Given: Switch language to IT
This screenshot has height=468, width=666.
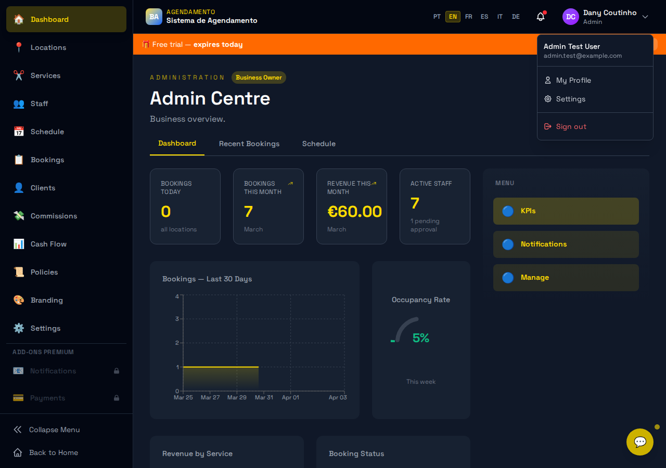Looking at the screenshot, I should click(x=500, y=17).
